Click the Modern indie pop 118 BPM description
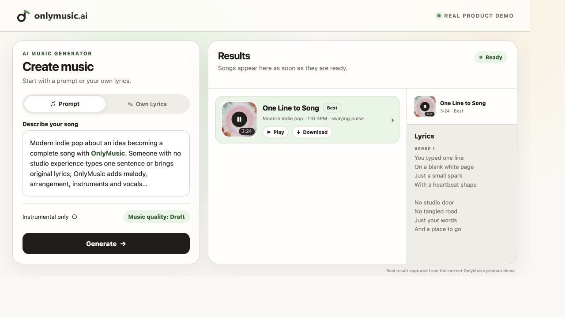The width and height of the screenshot is (565, 317). pos(313,118)
